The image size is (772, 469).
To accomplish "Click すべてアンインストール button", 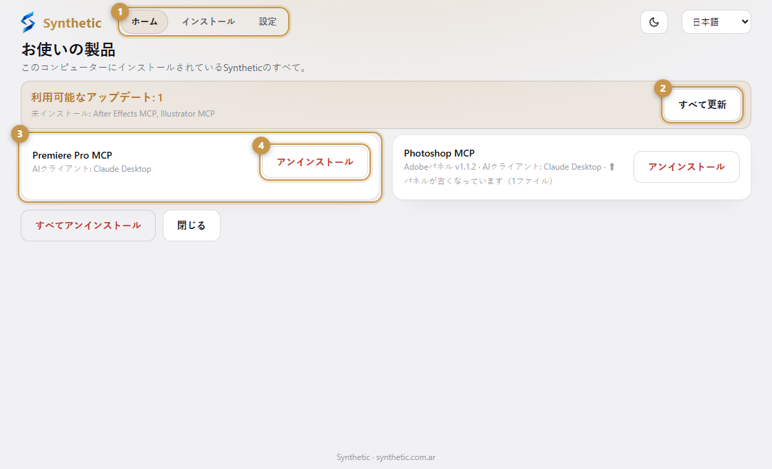I will tap(88, 226).
